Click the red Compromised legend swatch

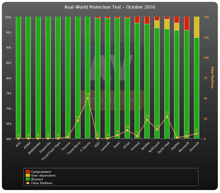pyautogui.click(x=28, y=171)
